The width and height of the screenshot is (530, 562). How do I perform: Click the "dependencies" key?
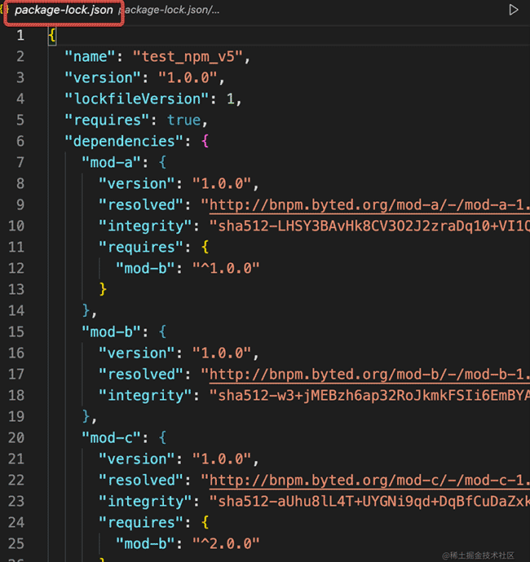coord(124,141)
